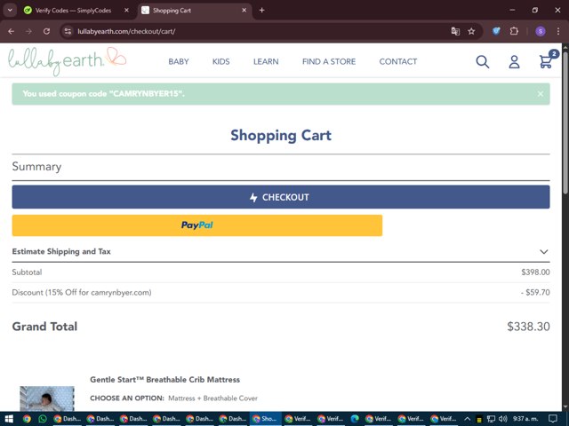569x426 pixels.
Task: Show hidden system tray icons
Action: coord(467,419)
